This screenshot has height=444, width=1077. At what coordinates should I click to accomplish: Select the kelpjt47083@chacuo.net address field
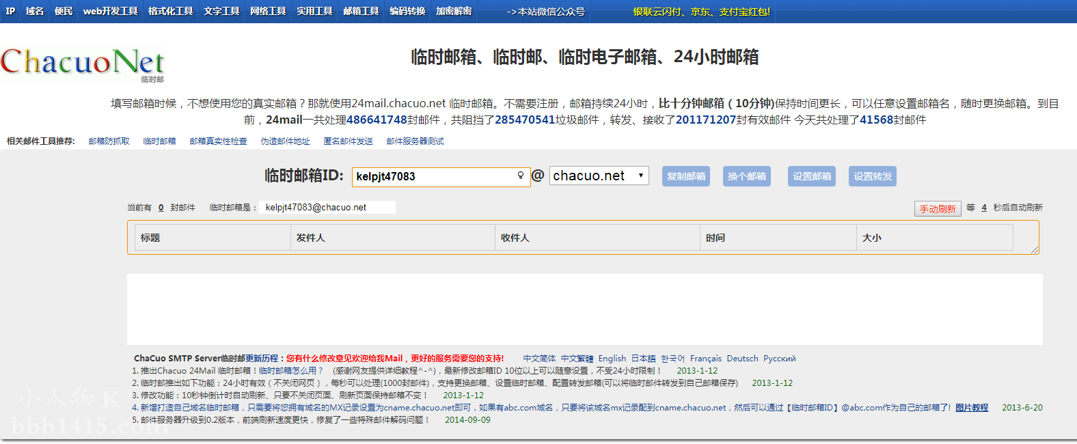coord(327,207)
